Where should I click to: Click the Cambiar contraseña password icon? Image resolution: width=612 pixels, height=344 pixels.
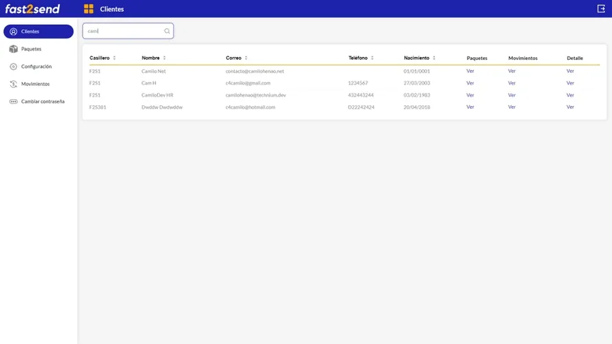14,101
